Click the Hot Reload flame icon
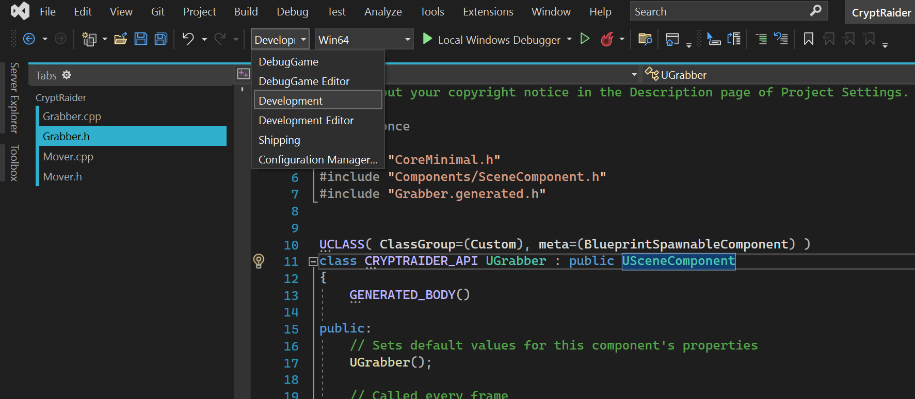Viewport: 915px width, 399px height. [x=607, y=39]
